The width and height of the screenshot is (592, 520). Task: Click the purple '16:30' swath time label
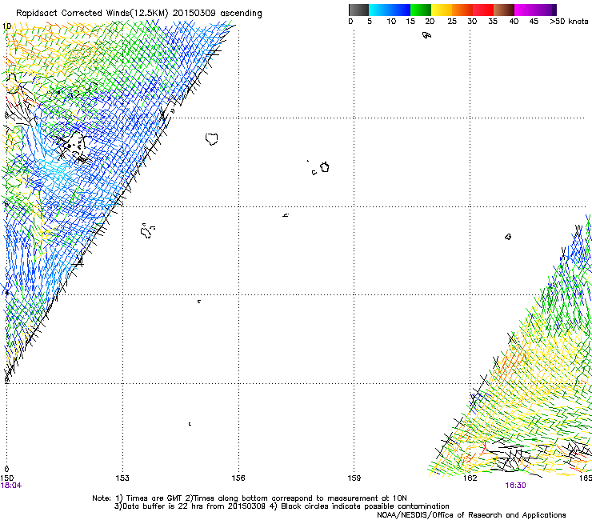coord(515,486)
